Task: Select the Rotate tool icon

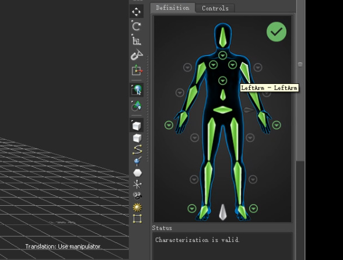Action: pyautogui.click(x=136, y=26)
